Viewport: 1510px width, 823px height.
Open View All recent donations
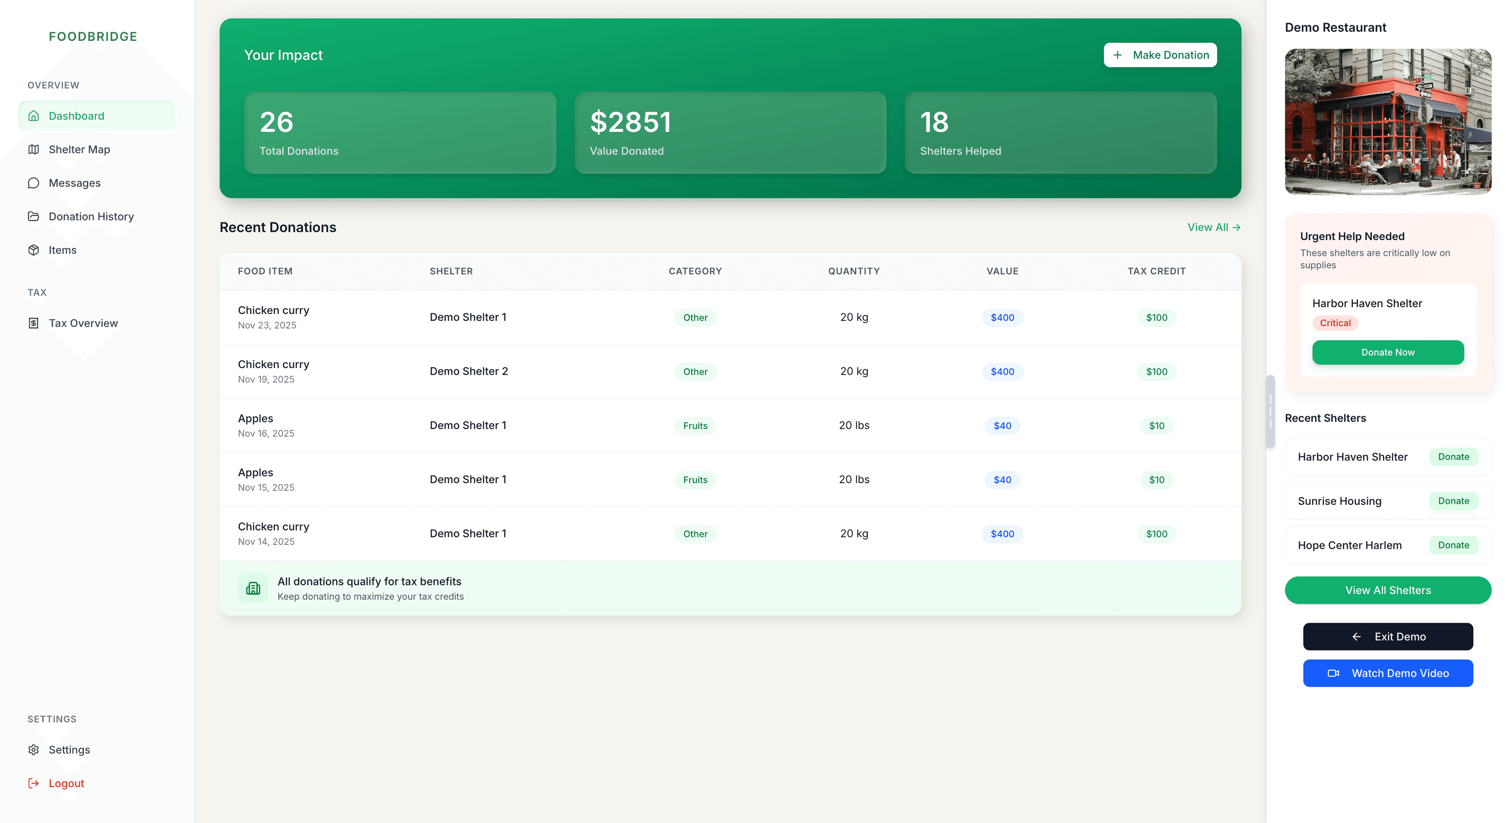click(1214, 227)
